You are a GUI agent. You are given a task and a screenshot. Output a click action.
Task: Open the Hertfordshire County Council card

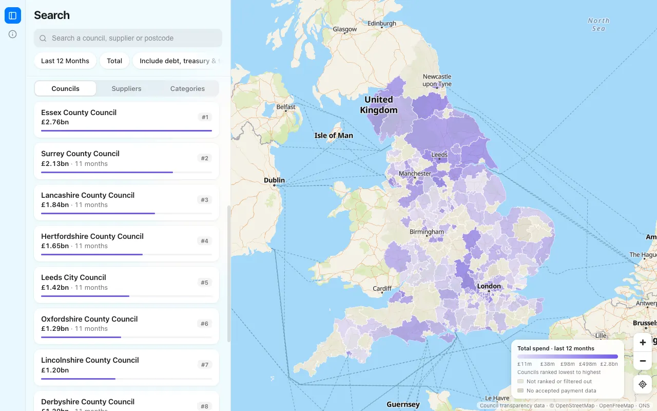(x=126, y=244)
